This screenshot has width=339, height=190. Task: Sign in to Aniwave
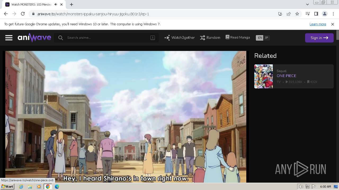tap(319, 38)
